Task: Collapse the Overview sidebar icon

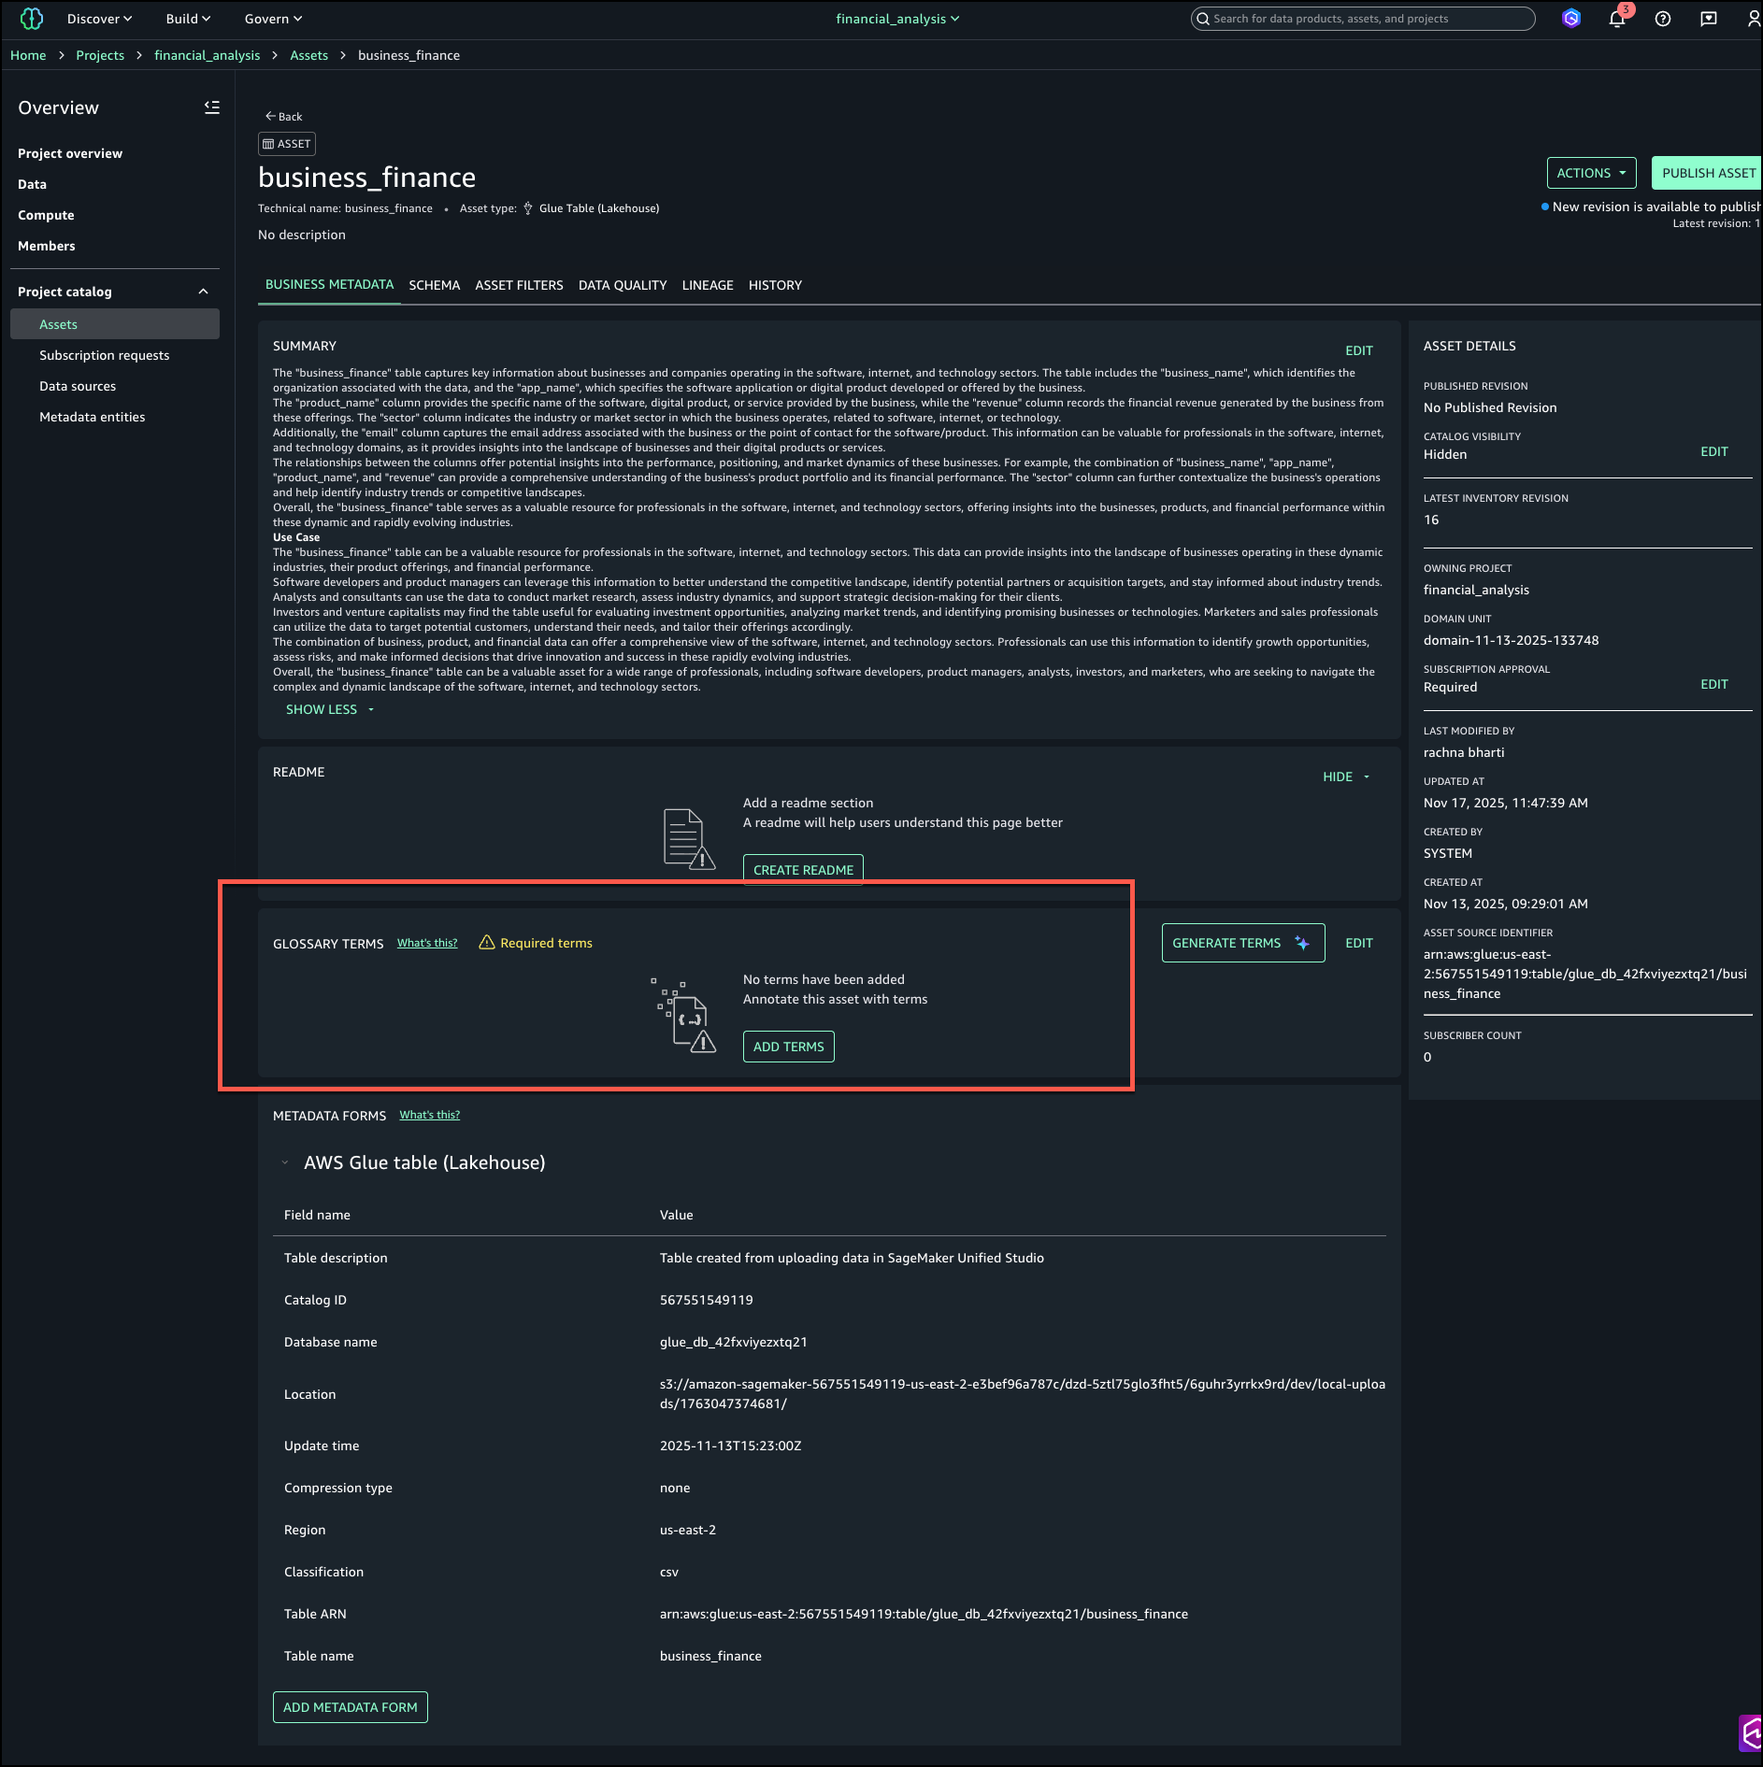Action: (212, 107)
